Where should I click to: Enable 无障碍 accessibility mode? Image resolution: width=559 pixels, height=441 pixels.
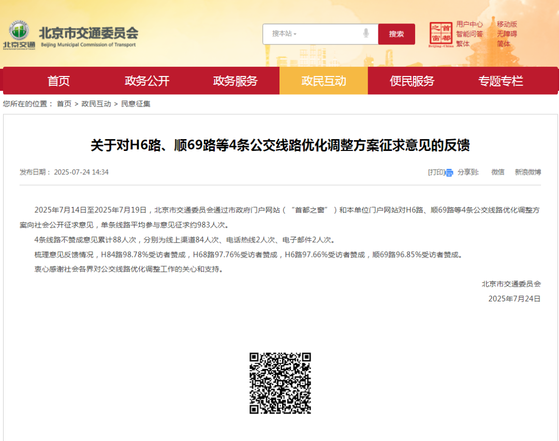click(x=507, y=34)
